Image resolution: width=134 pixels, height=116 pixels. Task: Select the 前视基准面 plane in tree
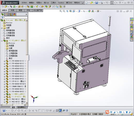(x=10, y=30)
